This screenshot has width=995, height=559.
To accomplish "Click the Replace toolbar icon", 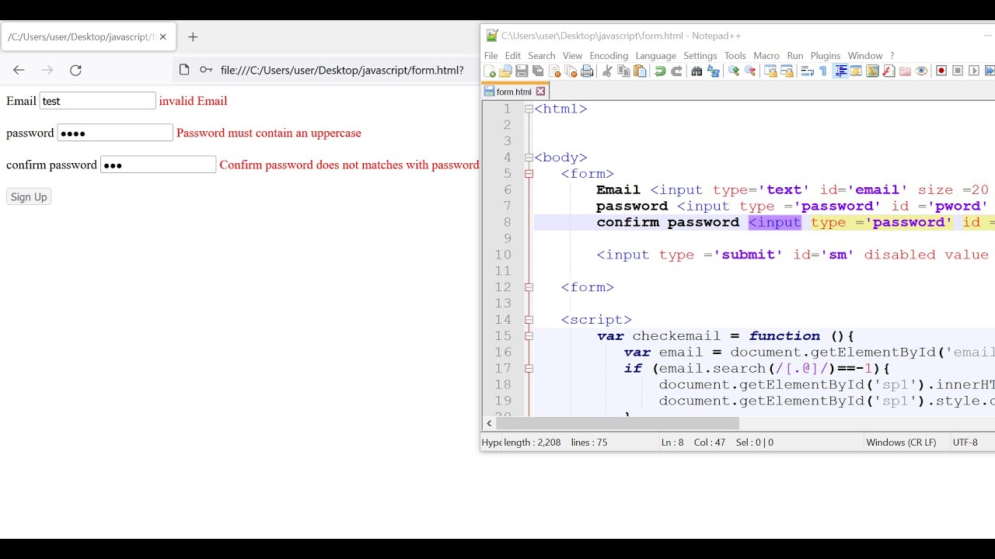I will (x=713, y=71).
